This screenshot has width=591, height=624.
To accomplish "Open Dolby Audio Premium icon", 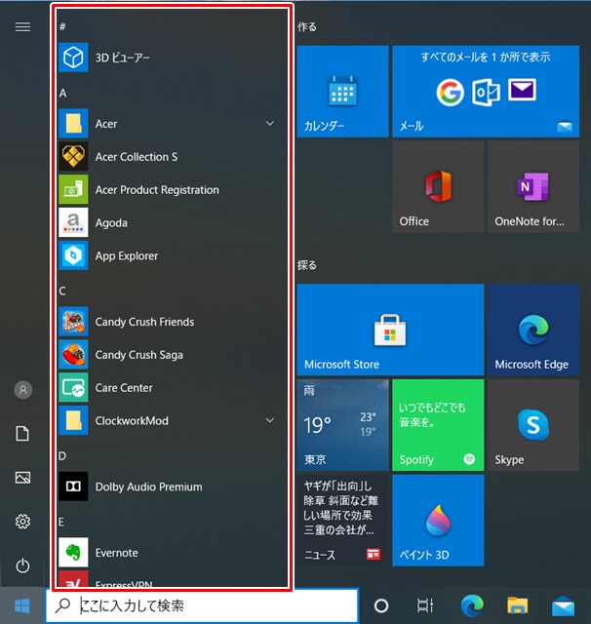I will 73,487.
